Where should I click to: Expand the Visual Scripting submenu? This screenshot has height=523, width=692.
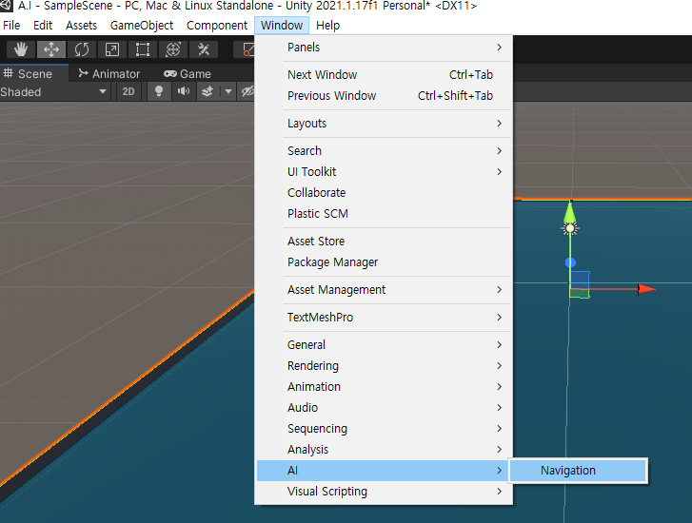pos(384,492)
